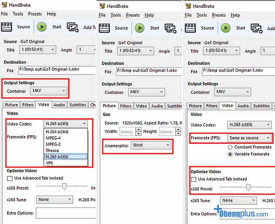The width and height of the screenshot is (275, 224).
Task: Open Angle dropdown in left window
Action: tap(86, 50)
